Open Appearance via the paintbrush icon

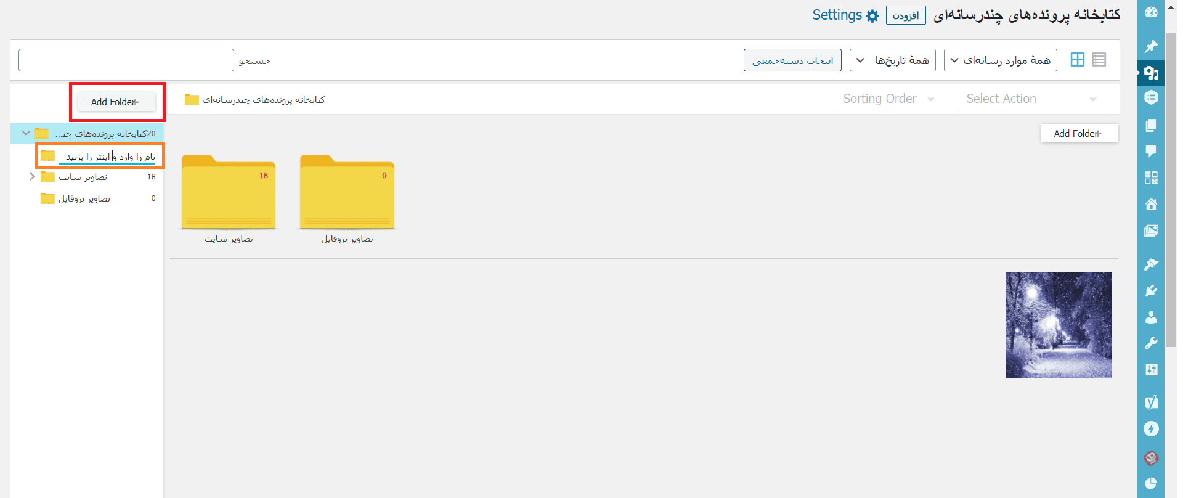pos(1150,264)
